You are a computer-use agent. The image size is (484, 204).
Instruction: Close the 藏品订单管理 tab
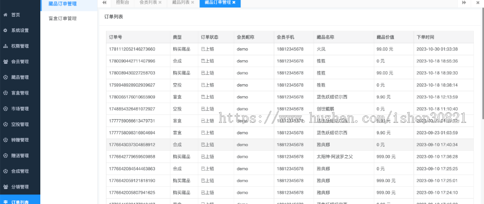coord(234,3)
